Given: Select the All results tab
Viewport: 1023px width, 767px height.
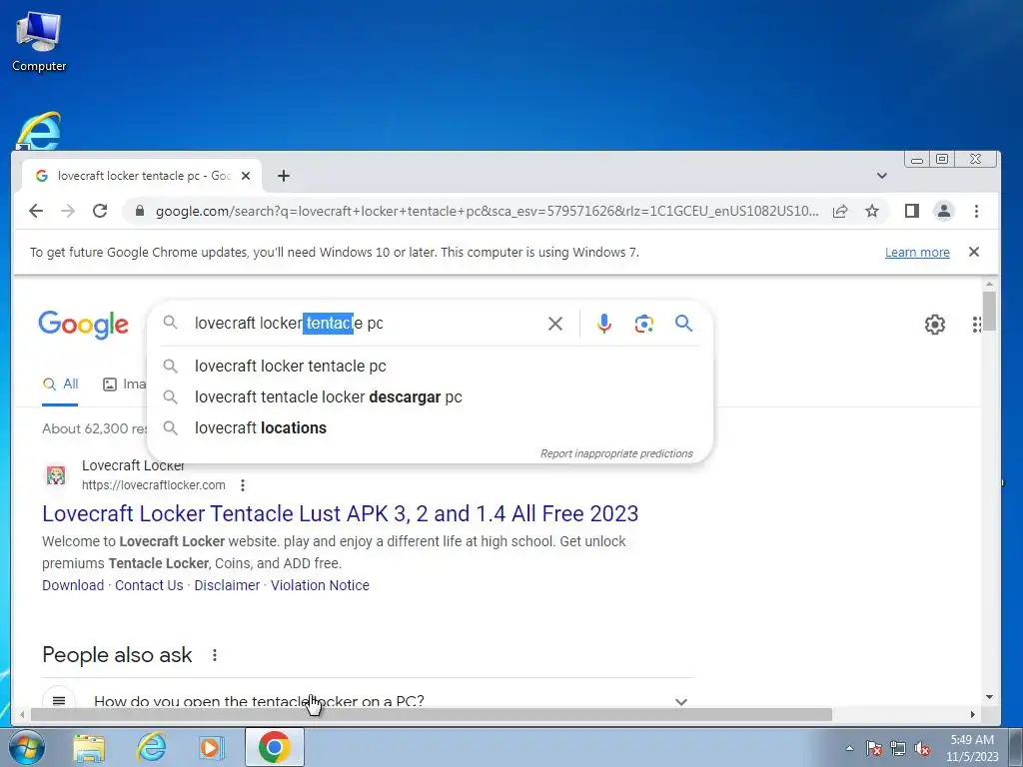Looking at the screenshot, I should coord(60,384).
